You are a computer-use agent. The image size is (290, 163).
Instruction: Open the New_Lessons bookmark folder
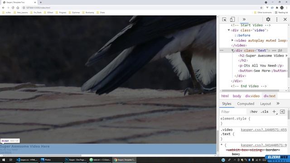(21, 13)
